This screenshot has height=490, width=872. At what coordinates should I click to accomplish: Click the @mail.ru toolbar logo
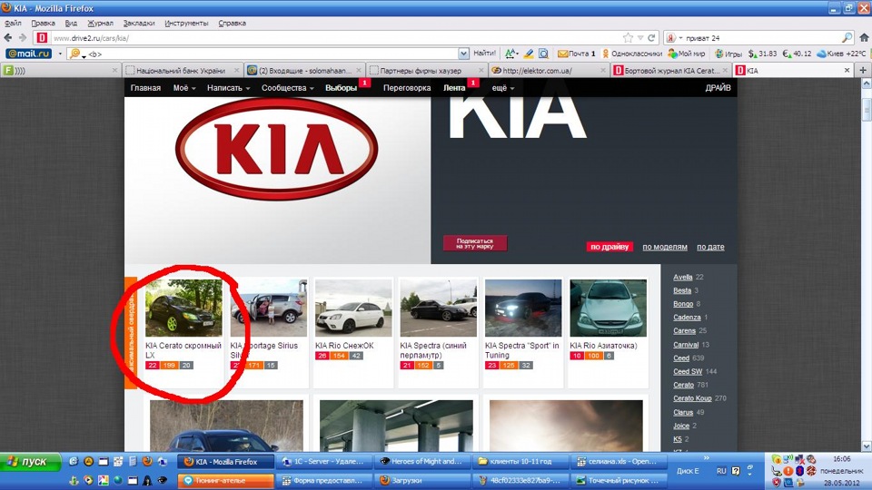[x=28, y=54]
